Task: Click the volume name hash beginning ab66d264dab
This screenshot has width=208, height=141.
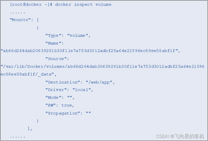Action: tap(90, 51)
